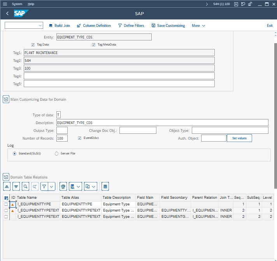The height and width of the screenshot is (261, 277).
Task: Open the System menu
Action: [x=17, y=4]
